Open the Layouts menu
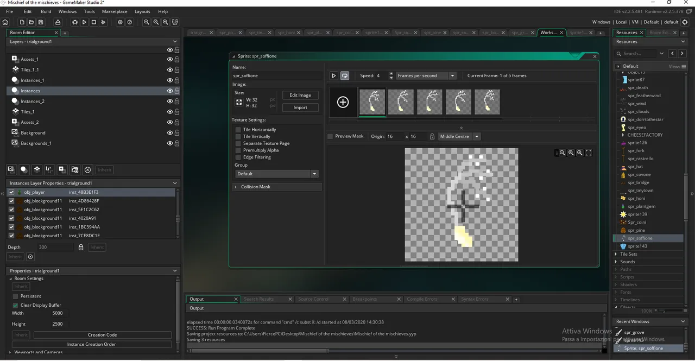The width and height of the screenshot is (695, 361). coord(142,11)
